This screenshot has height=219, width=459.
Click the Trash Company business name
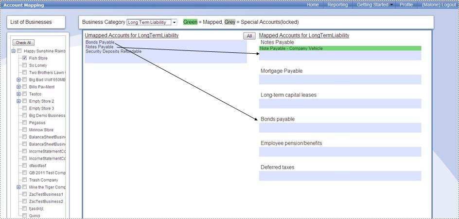(x=44, y=180)
